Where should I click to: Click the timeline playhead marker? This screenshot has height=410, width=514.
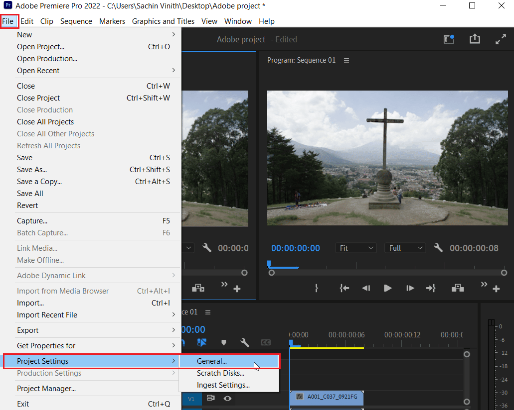coord(291,343)
